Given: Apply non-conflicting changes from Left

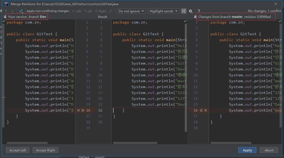Looking at the screenshot, I should coord(76,11).
